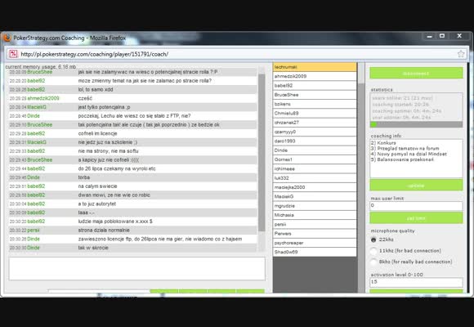Image resolution: width=474 pixels, height=327 pixels.
Task: Click the bookmark star icon in address bar
Action: pos(461,54)
